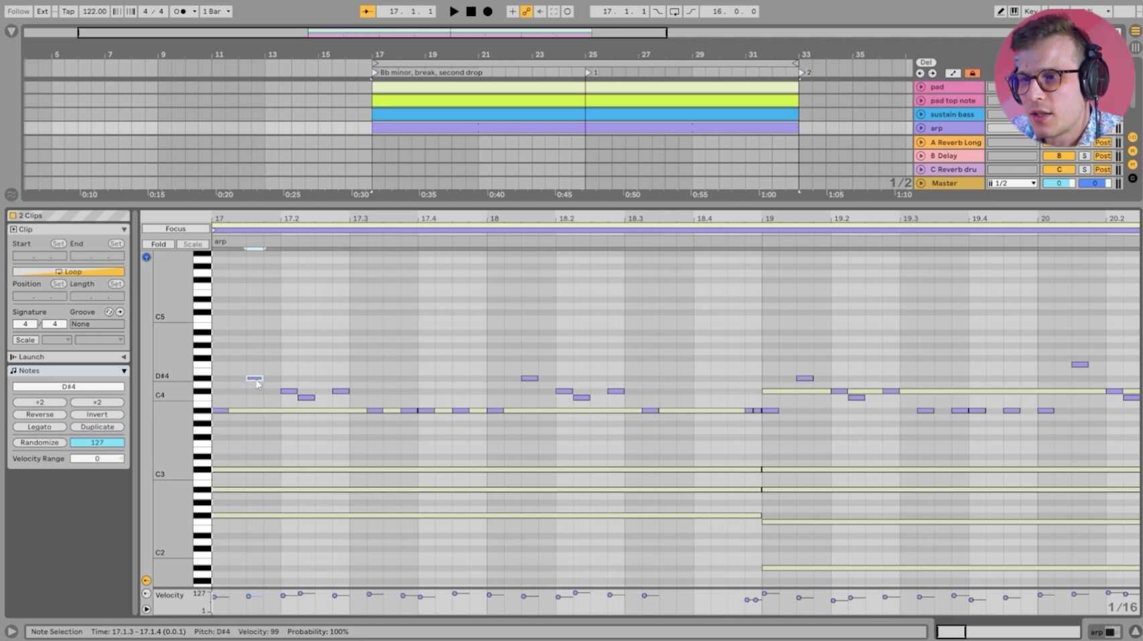This screenshot has width=1143, height=641.
Task: Expand the Launch panel triangle
Action: click(123, 357)
